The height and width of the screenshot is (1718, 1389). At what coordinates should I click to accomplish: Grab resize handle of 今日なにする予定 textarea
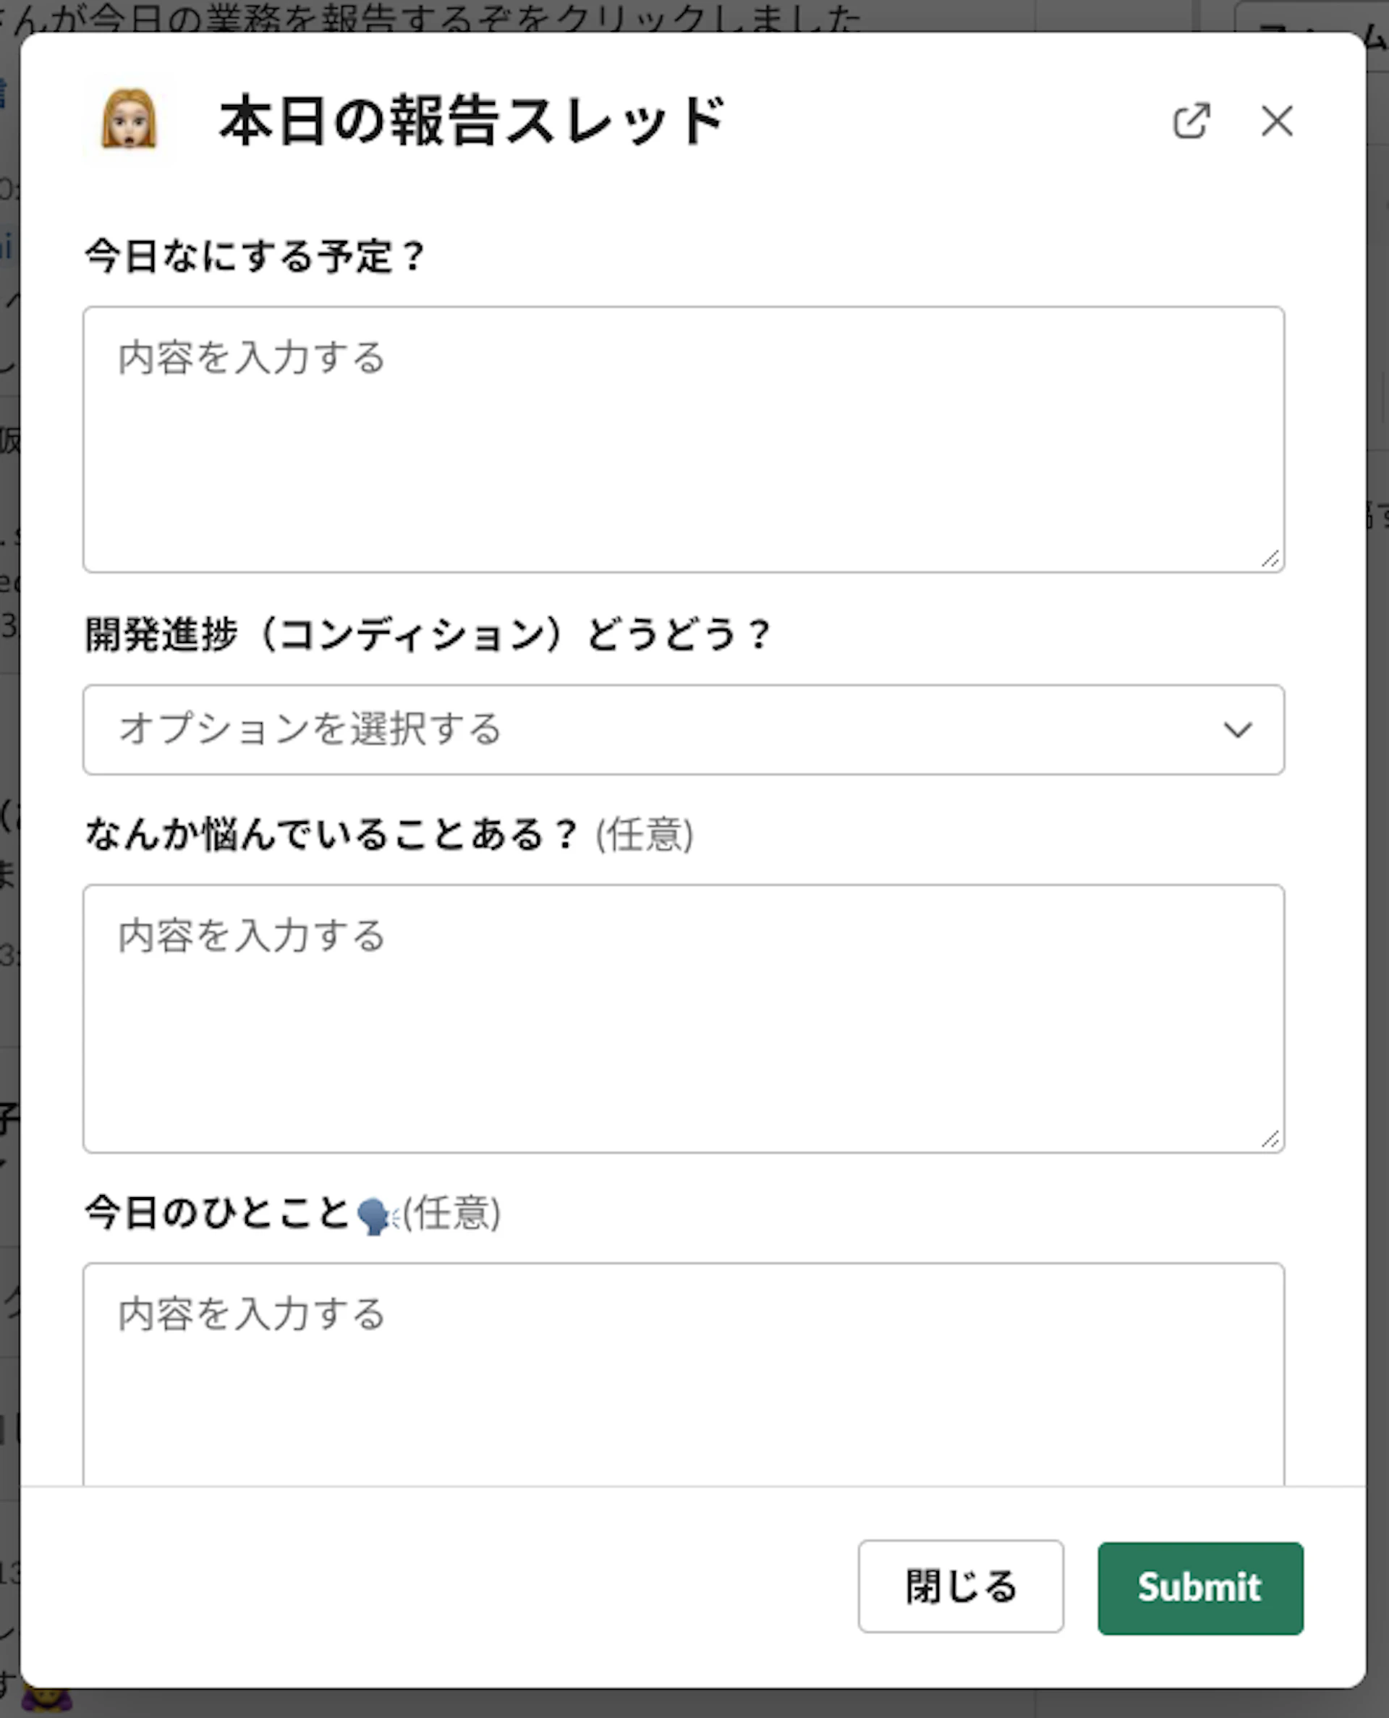1270,559
